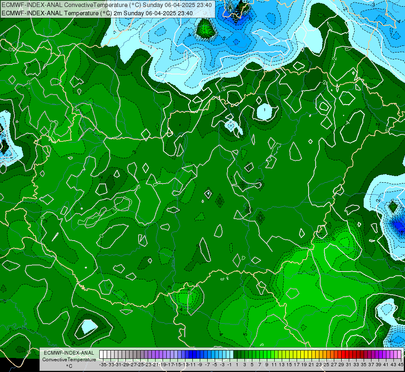Screen dimensions: 405x372
Task: Click the '-11' value on the legend scale
Action: pos(192,365)
